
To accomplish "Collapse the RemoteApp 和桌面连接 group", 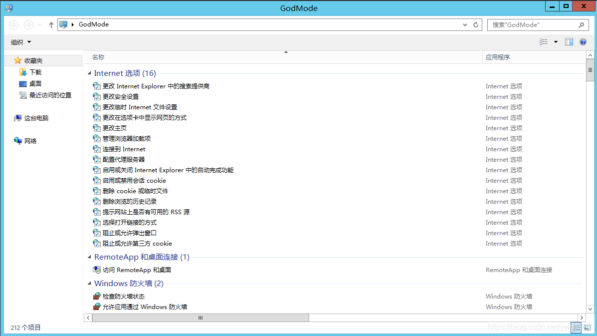I will [89, 257].
